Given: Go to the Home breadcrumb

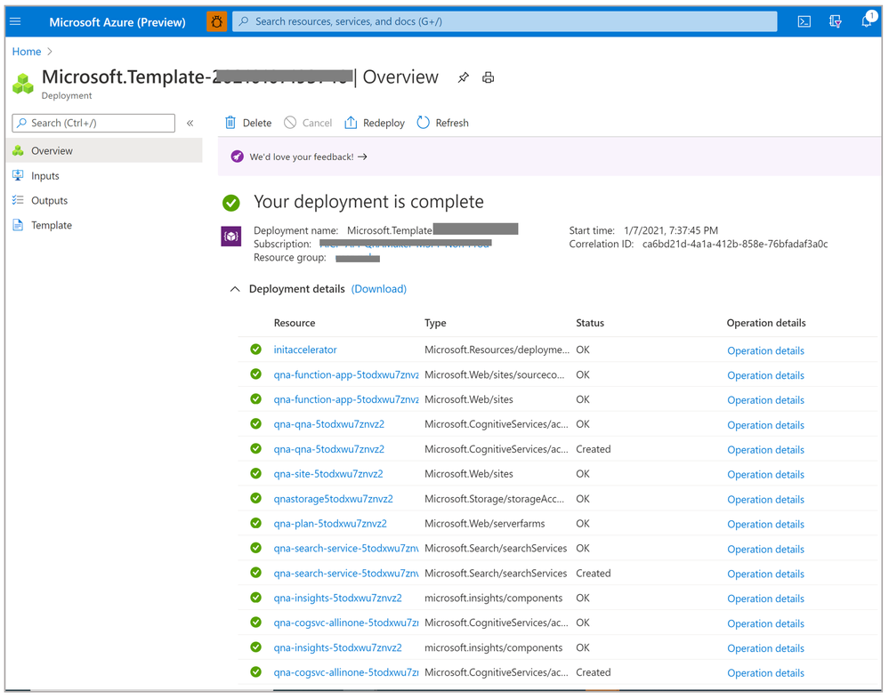Looking at the screenshot, I should click(27, 52).
